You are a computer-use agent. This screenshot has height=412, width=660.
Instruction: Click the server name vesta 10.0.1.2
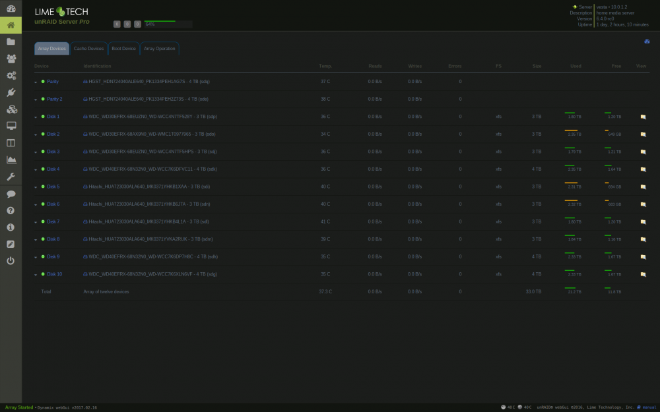point(612,7)
